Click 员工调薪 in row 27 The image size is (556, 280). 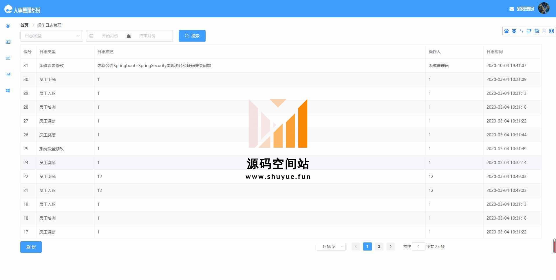pyautogui.click(x=47, y=121)
